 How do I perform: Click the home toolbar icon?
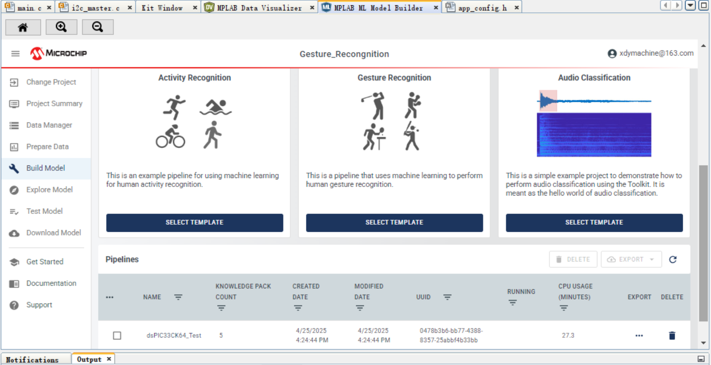pyautogui.click(x=23, y=27)
